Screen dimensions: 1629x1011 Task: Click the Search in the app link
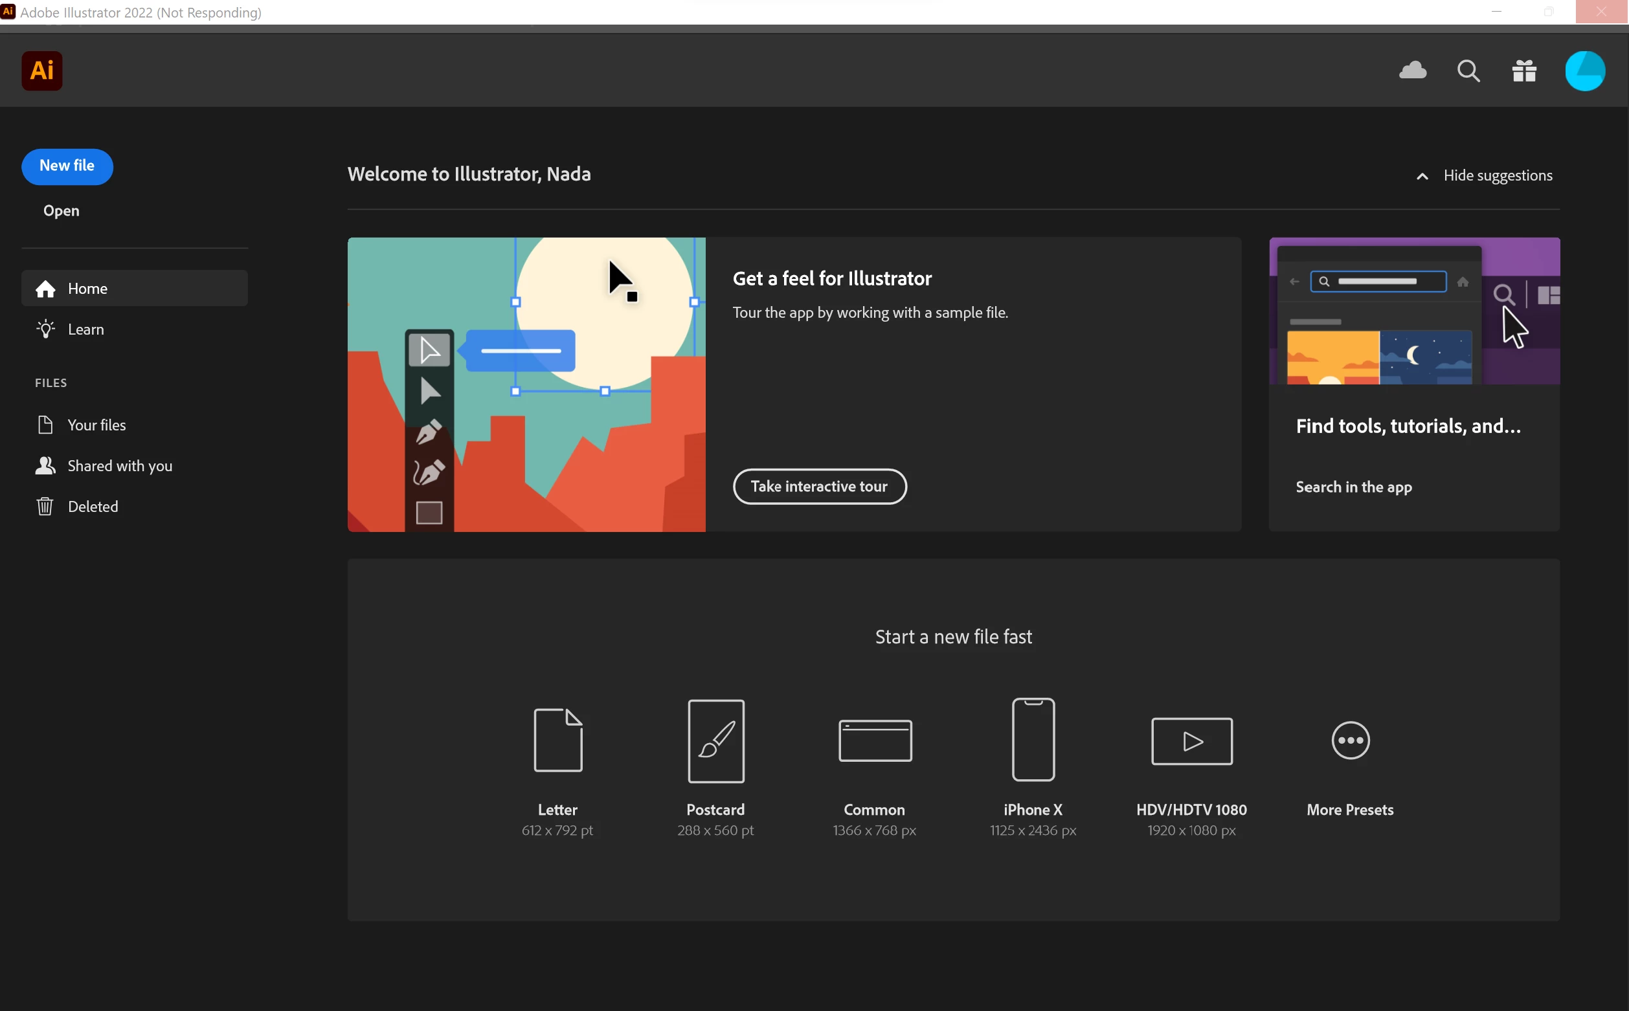tap(1353, 487)
